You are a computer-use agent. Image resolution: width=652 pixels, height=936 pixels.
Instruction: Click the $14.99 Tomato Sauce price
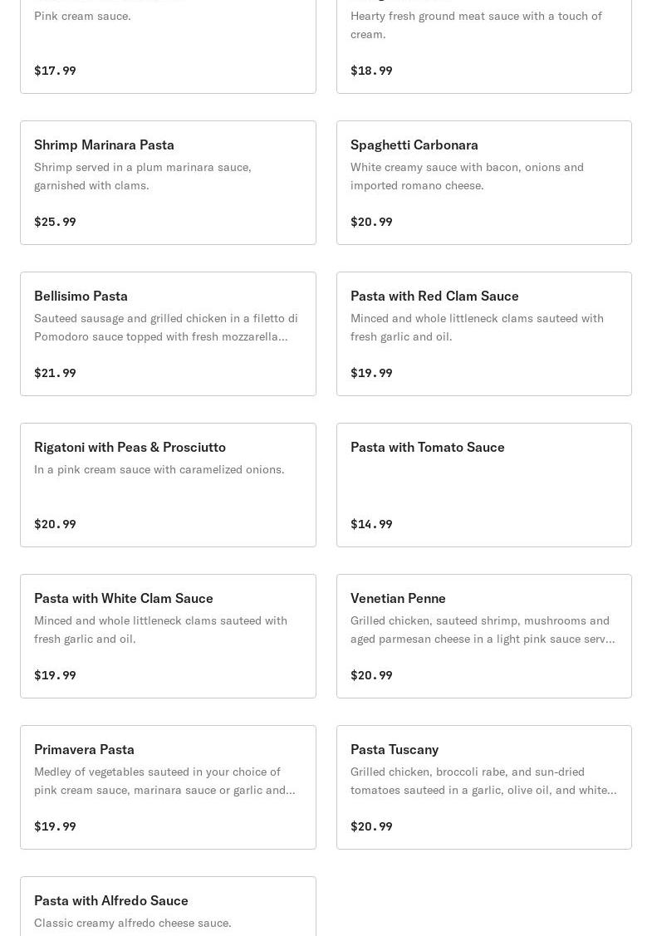[371, 524]
